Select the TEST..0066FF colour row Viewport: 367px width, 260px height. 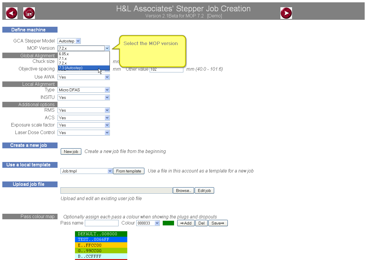point(101,239)
